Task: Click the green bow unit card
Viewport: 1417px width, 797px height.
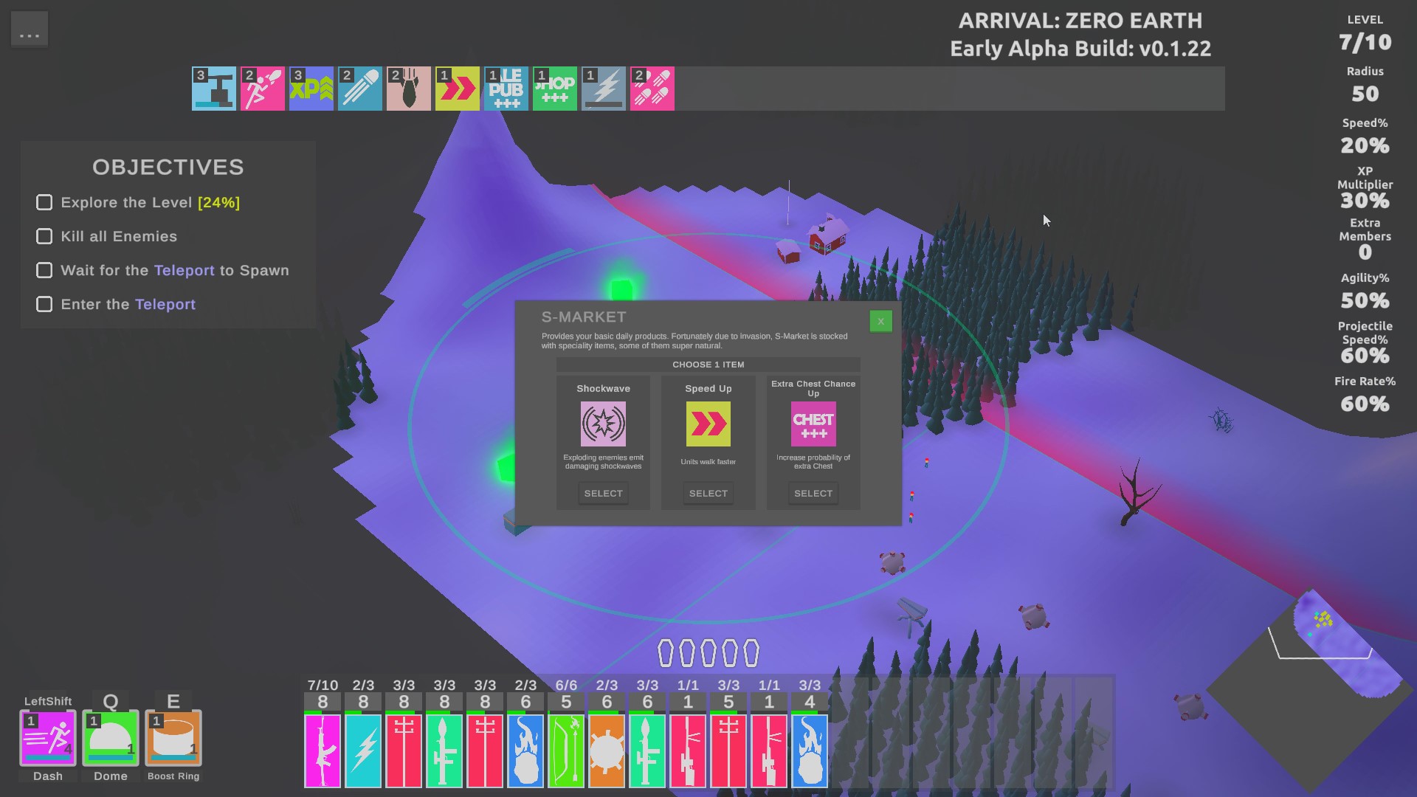Action: pyautogui.click(x=566, y=750)
